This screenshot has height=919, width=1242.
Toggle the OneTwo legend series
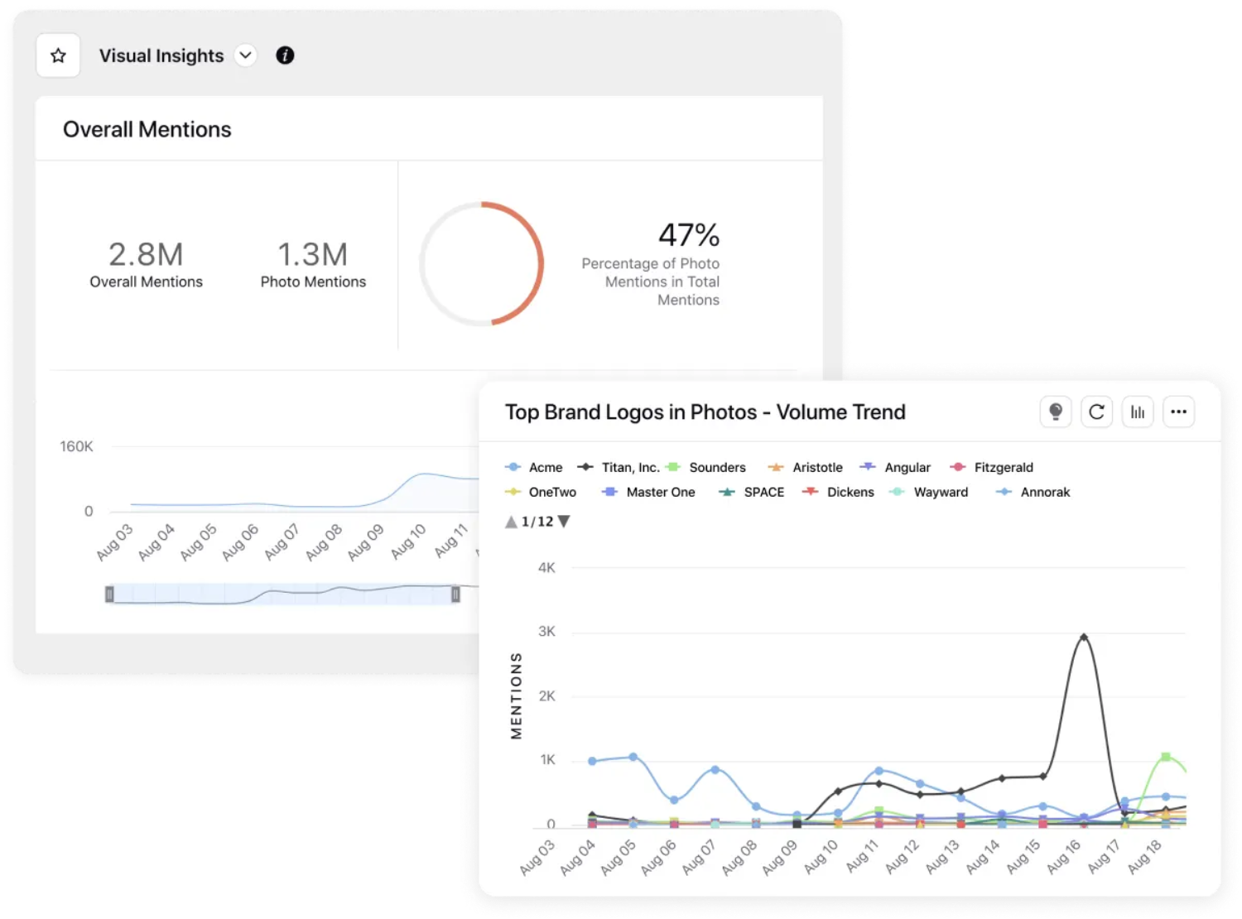point(541,492)
